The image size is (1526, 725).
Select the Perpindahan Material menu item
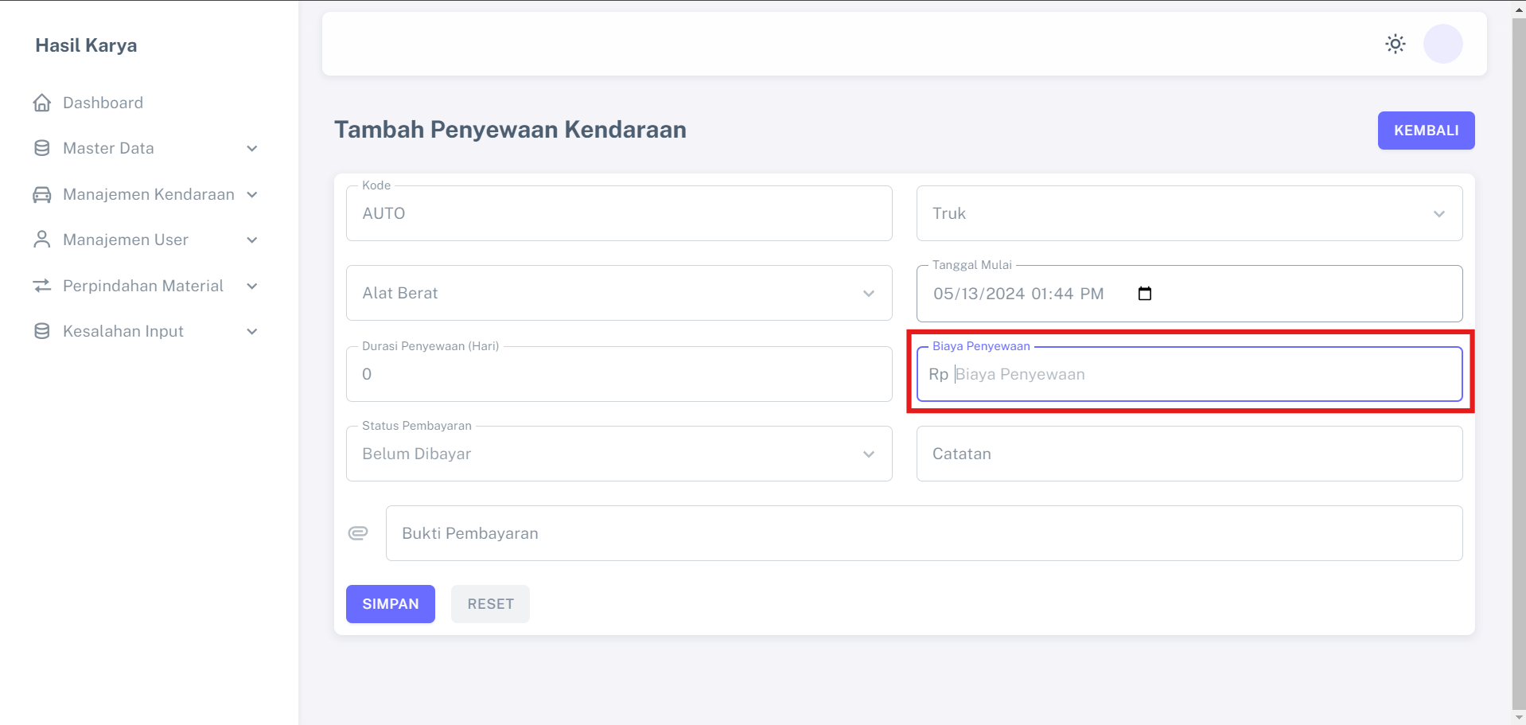coord(143,286)
